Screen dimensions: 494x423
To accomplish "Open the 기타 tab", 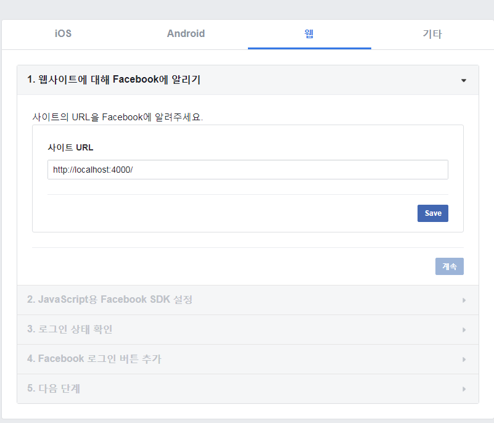I will pyautogui.click(x=432, y=34).
